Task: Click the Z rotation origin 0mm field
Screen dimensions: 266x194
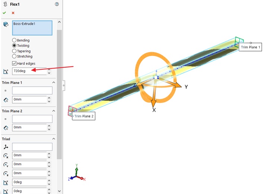Action: pyautogui.click(x=29, y=173)
